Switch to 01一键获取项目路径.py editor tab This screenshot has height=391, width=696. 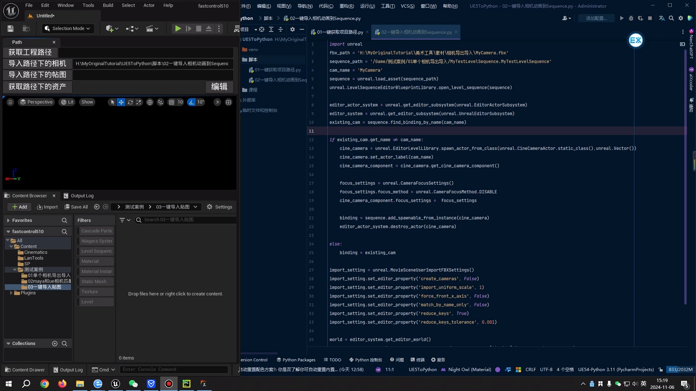(x=340, y=32)
